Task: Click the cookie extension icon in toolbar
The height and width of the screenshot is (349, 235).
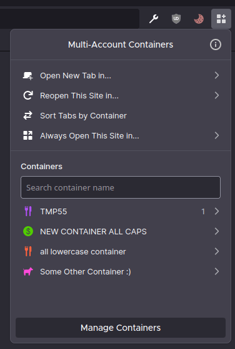Action: pos(199,19)
